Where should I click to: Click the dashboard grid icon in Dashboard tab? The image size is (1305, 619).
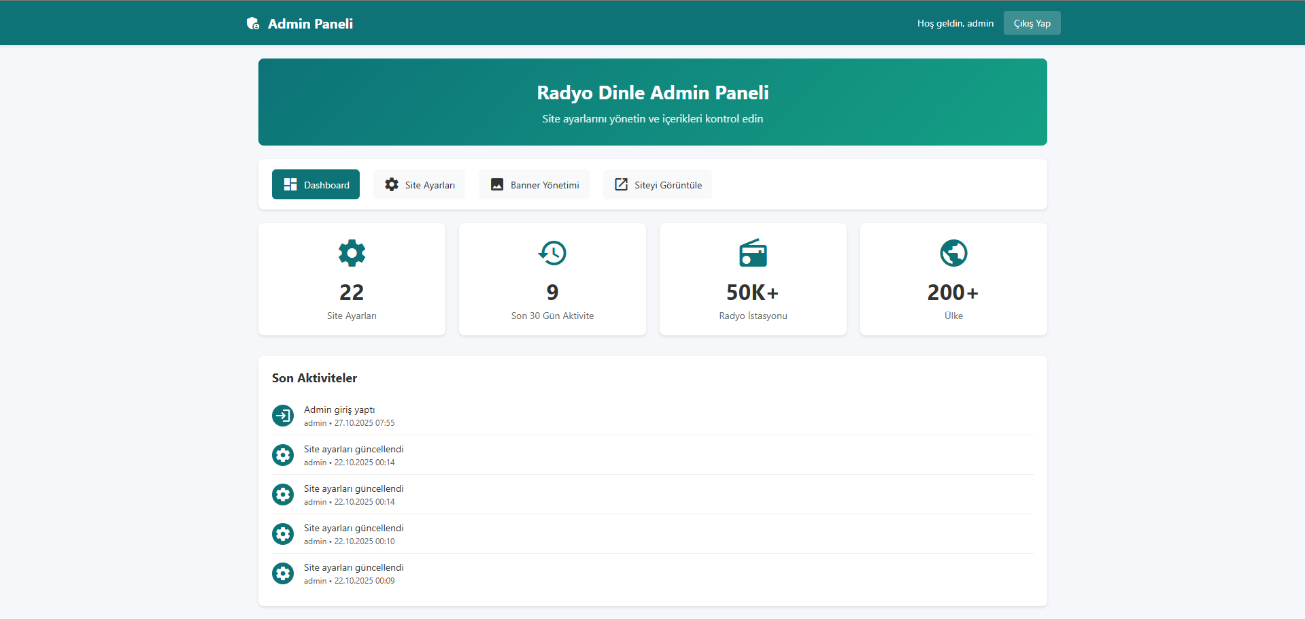point(290,184)
